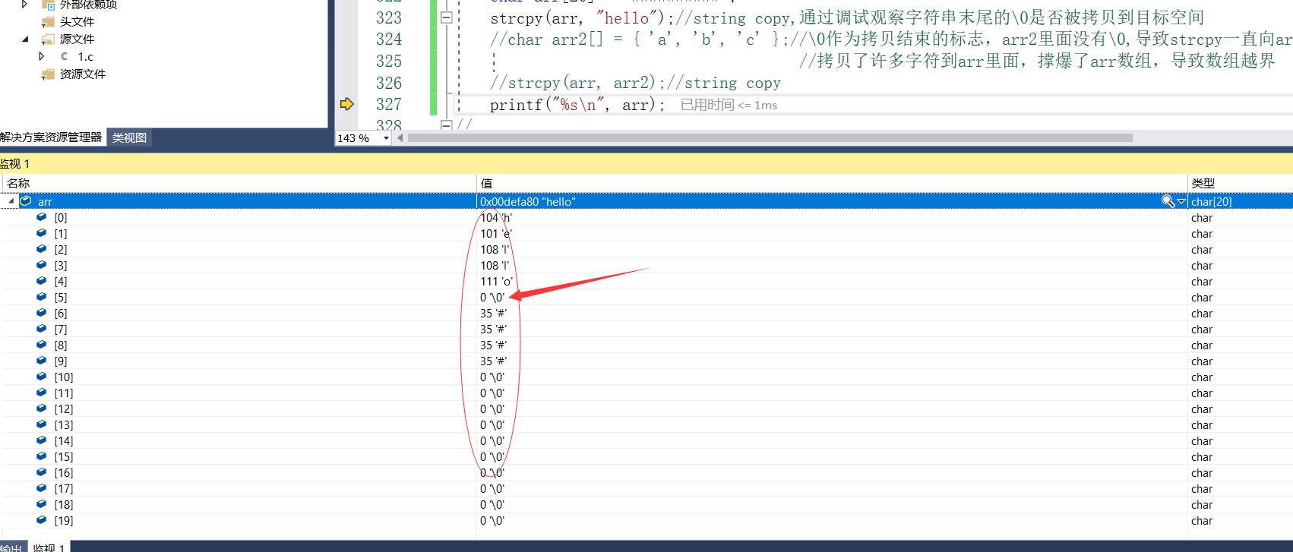Click the 资源文件 folder icon

pos(48,74)
